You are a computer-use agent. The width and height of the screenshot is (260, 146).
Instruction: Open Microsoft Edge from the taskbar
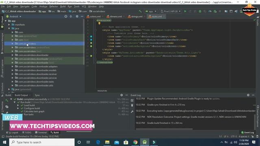click(x=98, y=142)
